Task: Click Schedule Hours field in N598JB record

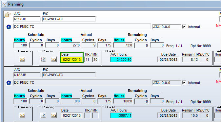Action: tap(21, 45)
